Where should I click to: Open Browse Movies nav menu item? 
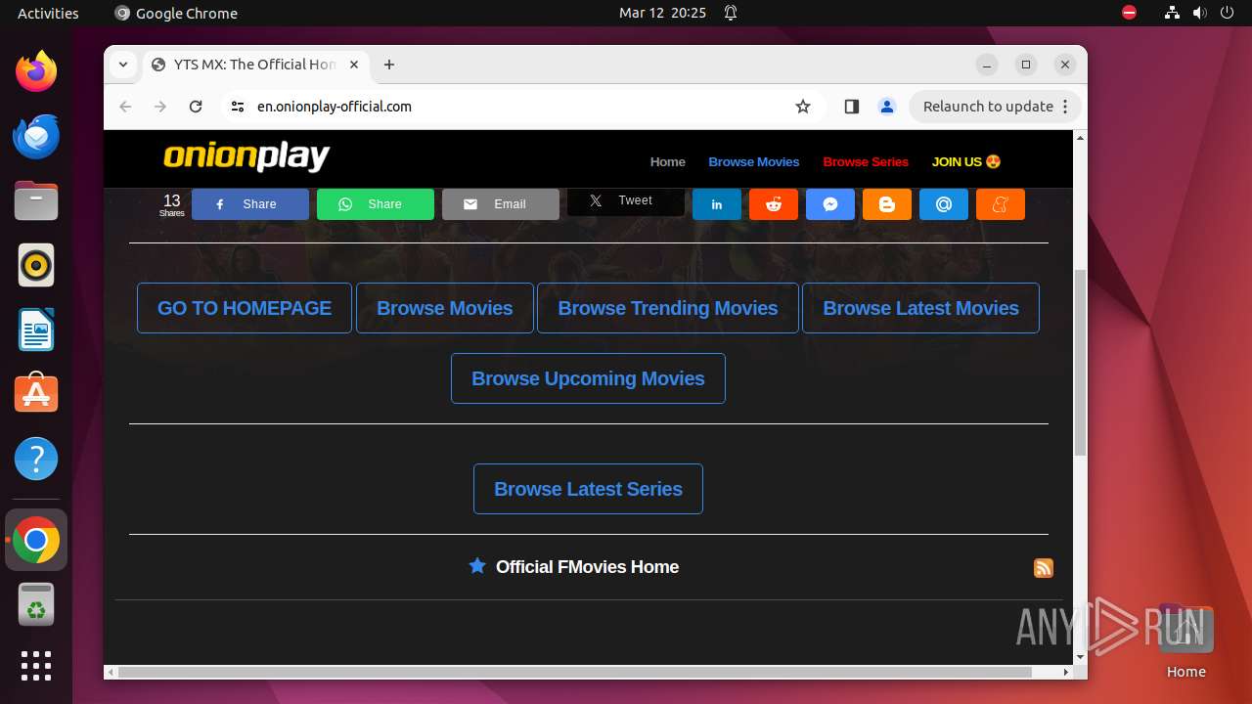click(754, 162)
